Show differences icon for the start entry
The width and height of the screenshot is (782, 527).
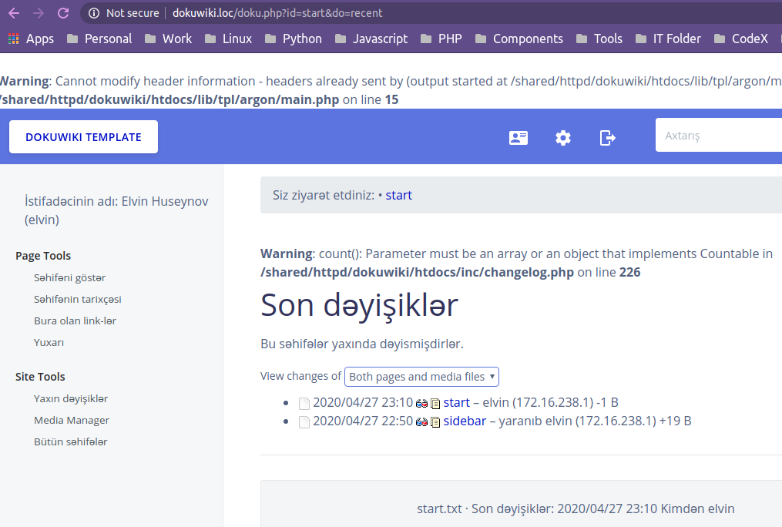coord(421,404)
